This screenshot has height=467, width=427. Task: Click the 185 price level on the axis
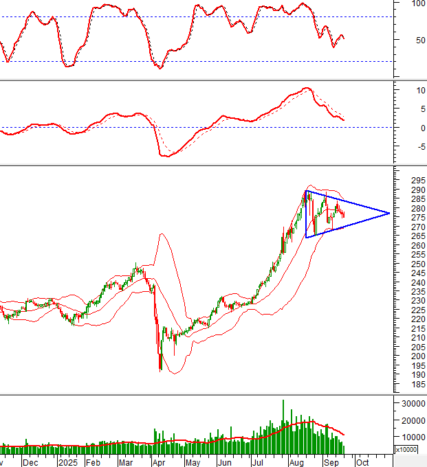point(410,384)
